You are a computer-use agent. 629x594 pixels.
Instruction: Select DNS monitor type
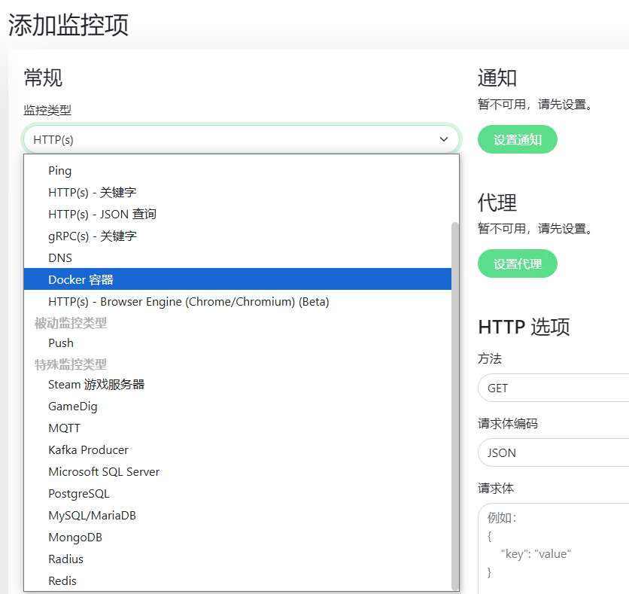point(60,258)
